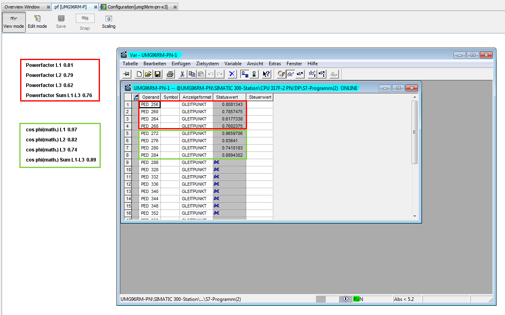Open the Zielsystem menu
The width and height of the screenshot is (505, 315).
[207, 64]
